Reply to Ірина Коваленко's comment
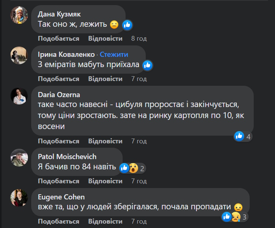275x228 pixels. tap(105, 79)
